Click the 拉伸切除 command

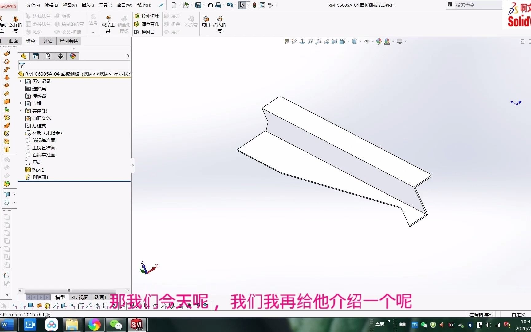pos(147,16)
